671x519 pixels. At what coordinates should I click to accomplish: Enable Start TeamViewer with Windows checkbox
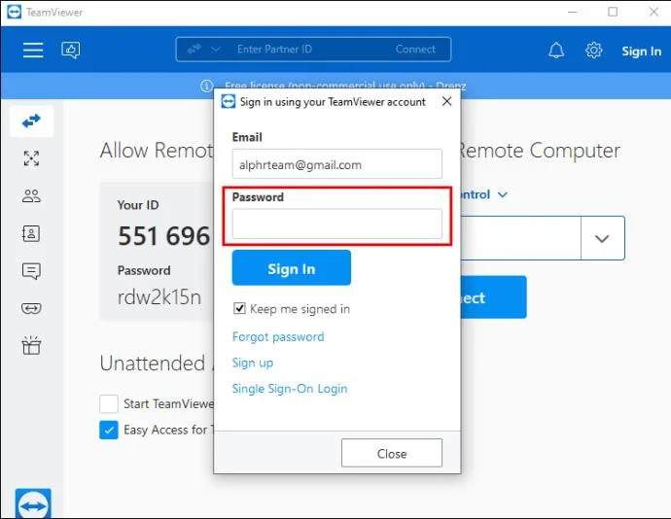pyautogui.click(x=109, y=403)
